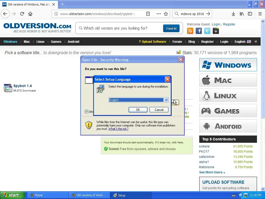Open the English site language selector
The height and width of the screenshot is (199, 265).
point(243,42)
